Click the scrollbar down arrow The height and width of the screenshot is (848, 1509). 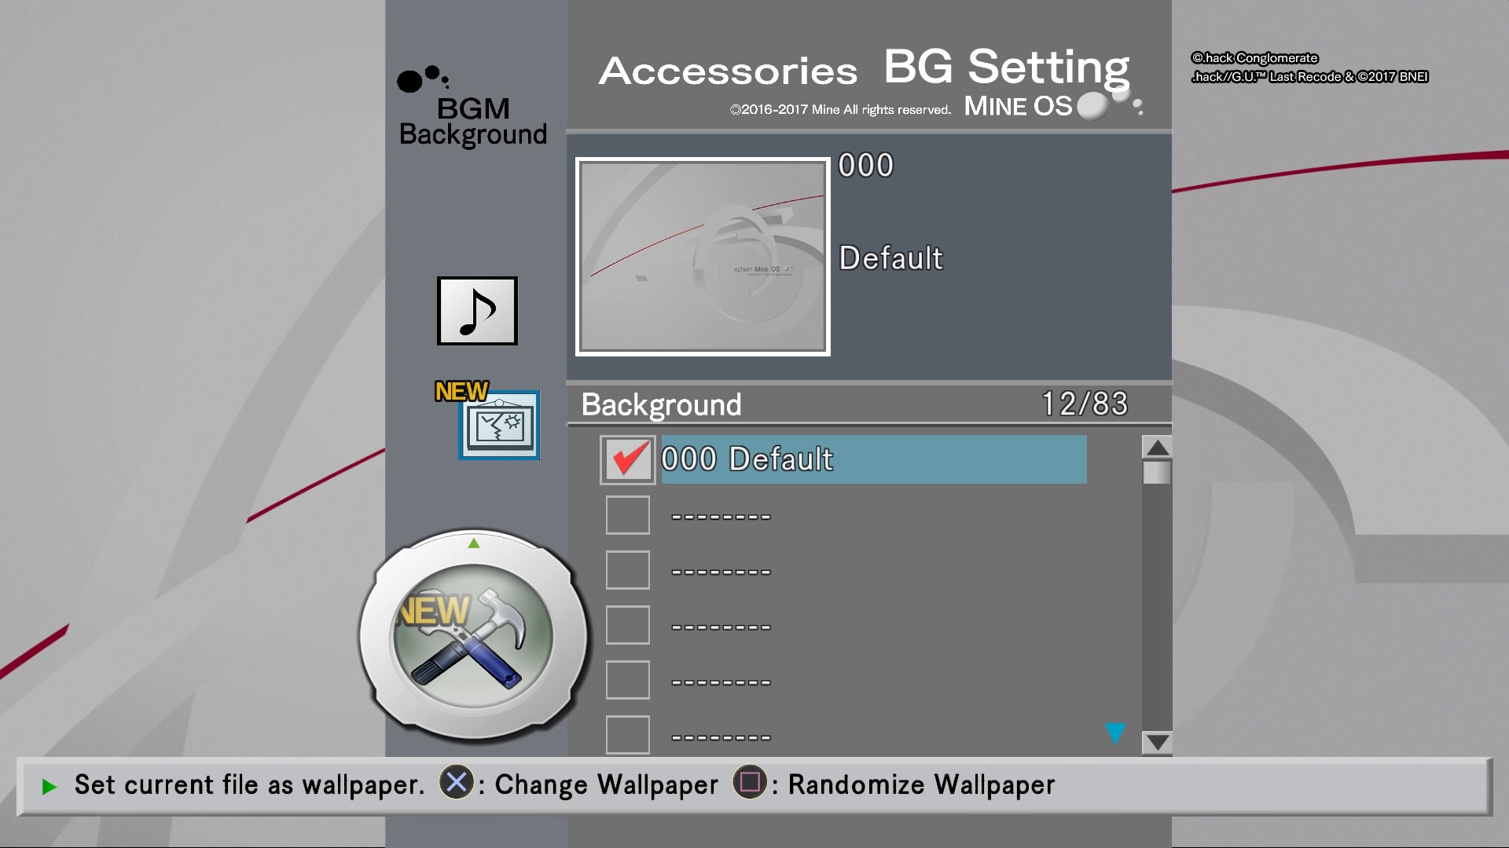[x=1157, y=742]
